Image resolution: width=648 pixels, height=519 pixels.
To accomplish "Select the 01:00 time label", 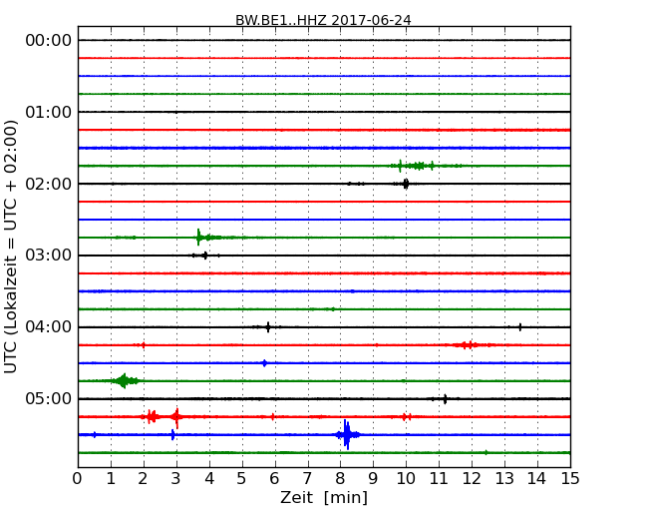I will (49, 112).
